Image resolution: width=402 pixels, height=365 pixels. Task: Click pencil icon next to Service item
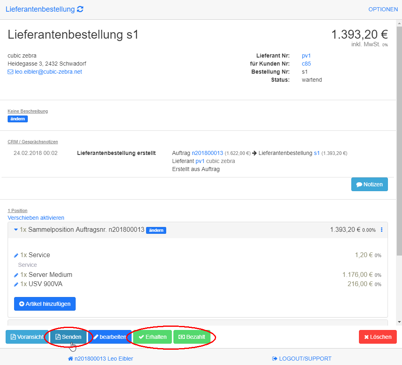pyautogui.click(x=16, y=255)
